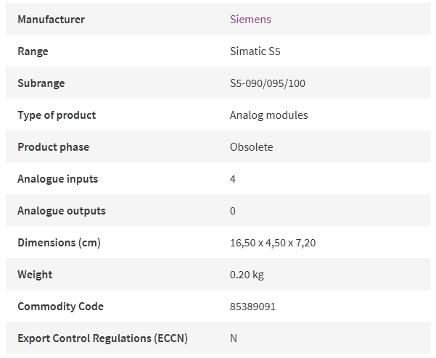Select the 0.20 kg weight value

click(x=247, y=275)
